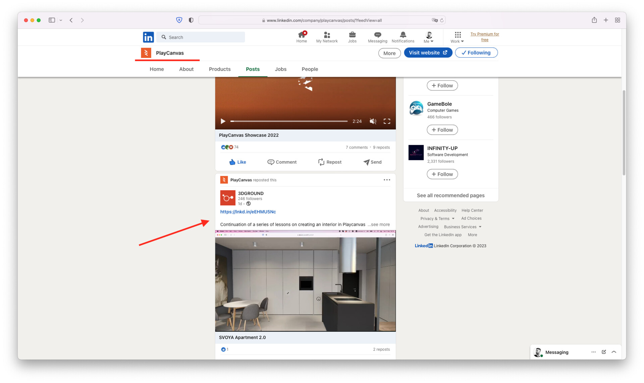Click the Visit website button
Image resolution: width=644 pixels, height=383 pixels.
pyautogui.click(x=428, y=53)
